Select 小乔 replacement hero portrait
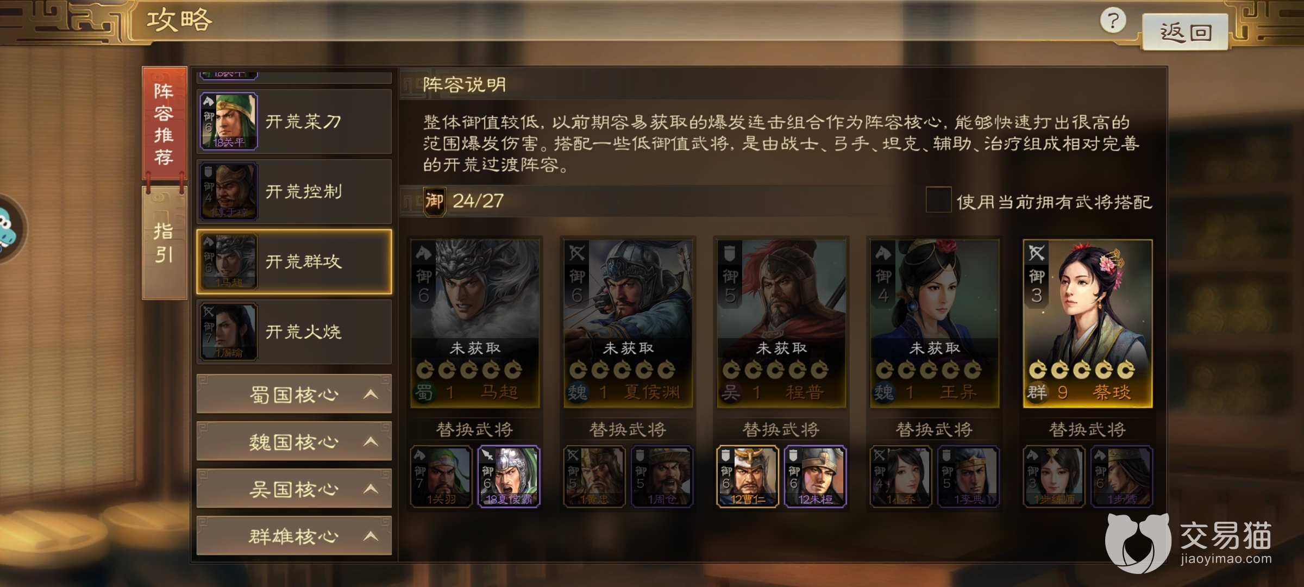Screen dimensions: 1304x587 (x=901, y=477)
